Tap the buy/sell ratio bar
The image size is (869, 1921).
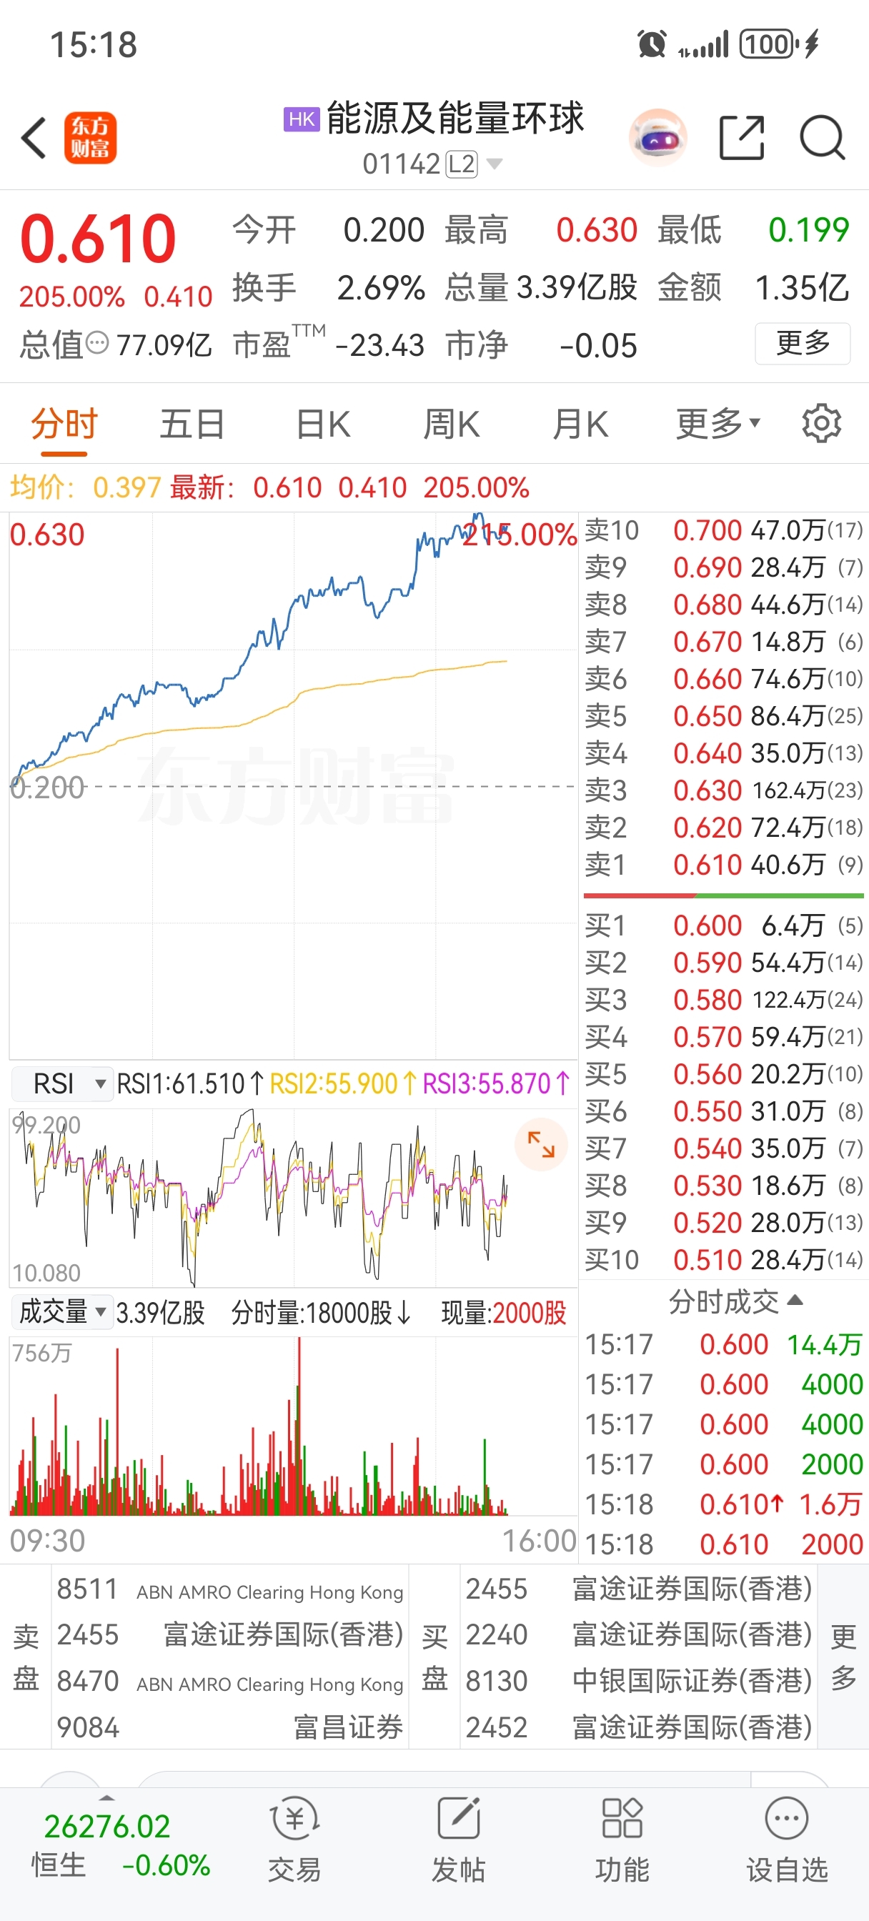coord(723,895)
